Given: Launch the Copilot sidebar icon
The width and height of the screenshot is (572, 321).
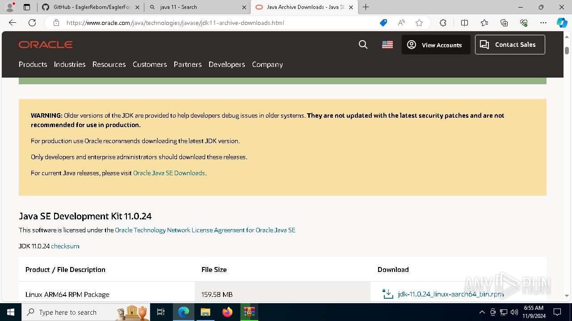Looking at the screenshot, I should click(x=562, y=23).
